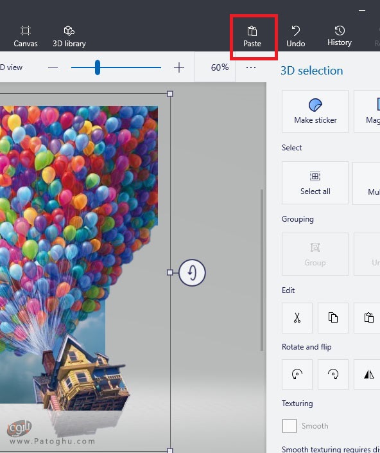Rotate the selection left
The image size is (380, 453).
(297, 375)
